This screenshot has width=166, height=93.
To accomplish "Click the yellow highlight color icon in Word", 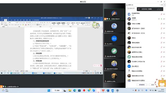I will [x=23, y=25].
